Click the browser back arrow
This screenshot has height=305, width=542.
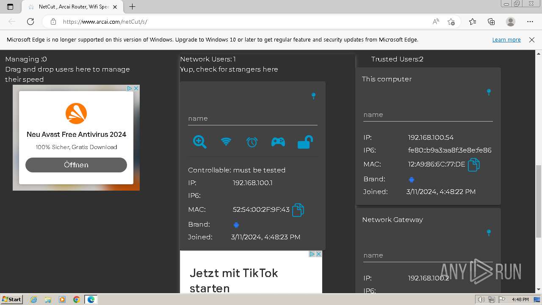[12, 22]
